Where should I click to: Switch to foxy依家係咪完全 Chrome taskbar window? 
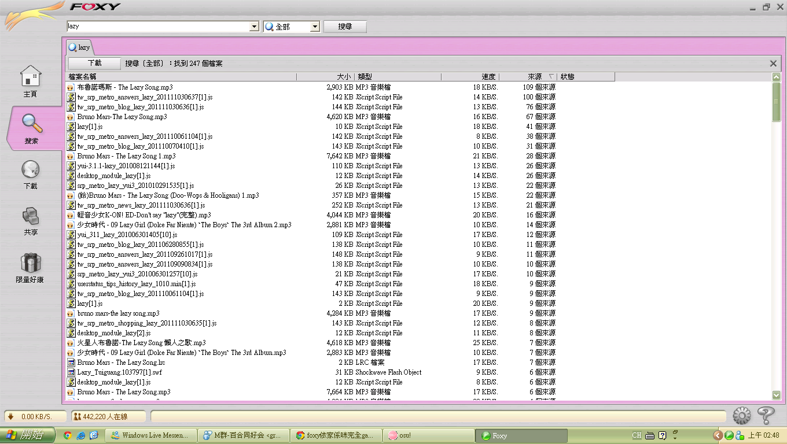click(x=336, y=435)
